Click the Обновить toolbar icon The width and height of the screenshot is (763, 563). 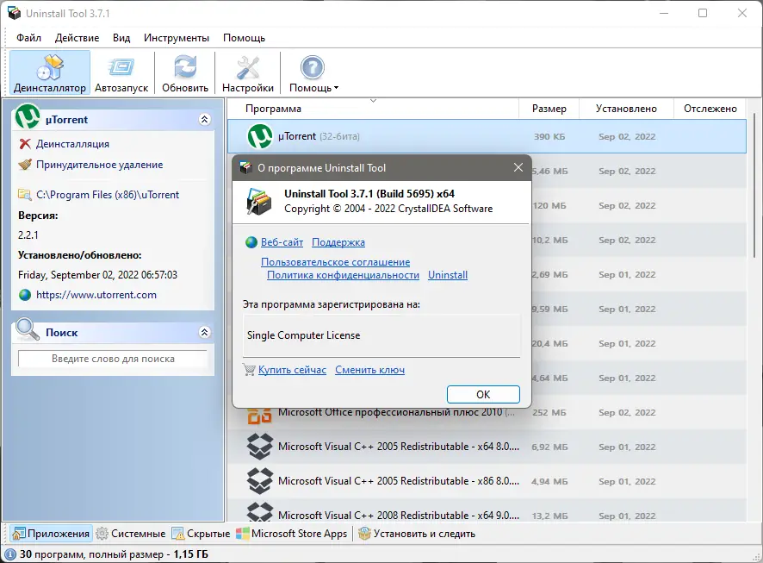click(x=185, y=68)
